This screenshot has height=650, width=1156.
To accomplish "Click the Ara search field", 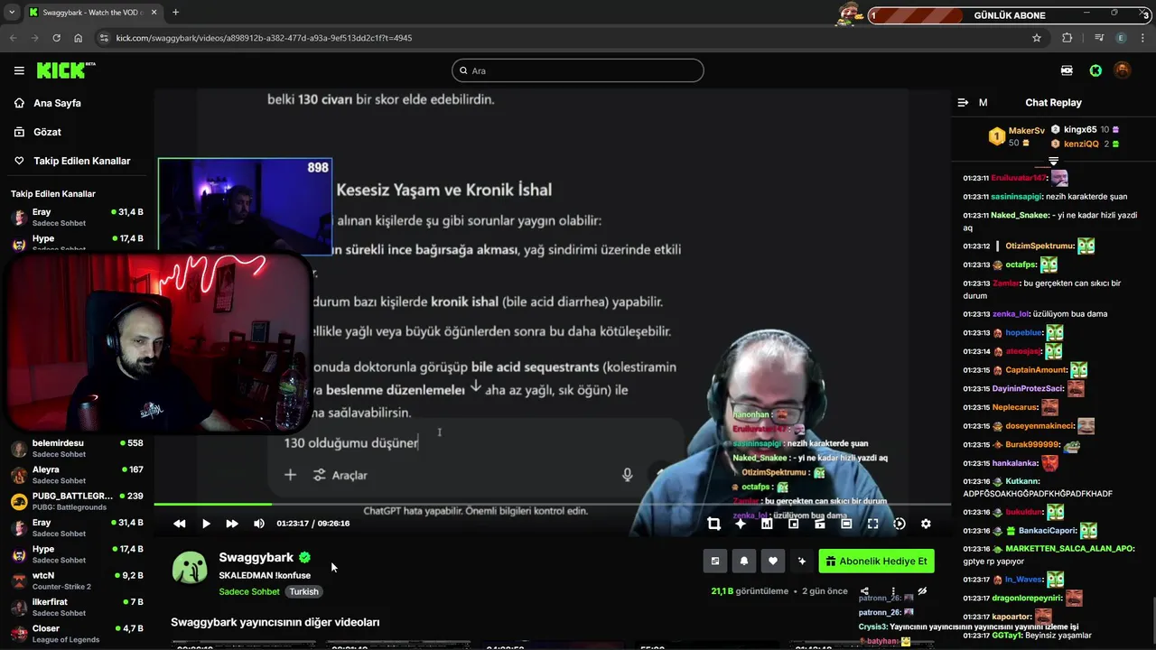I will coord(578,70).
